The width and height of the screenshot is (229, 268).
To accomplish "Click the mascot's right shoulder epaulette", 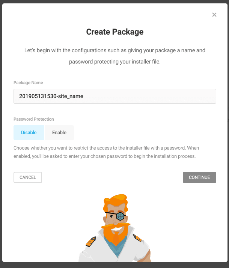I will (x=137, y=238).
